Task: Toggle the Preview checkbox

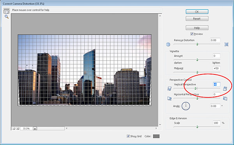Action: click(x=192, y=34)
